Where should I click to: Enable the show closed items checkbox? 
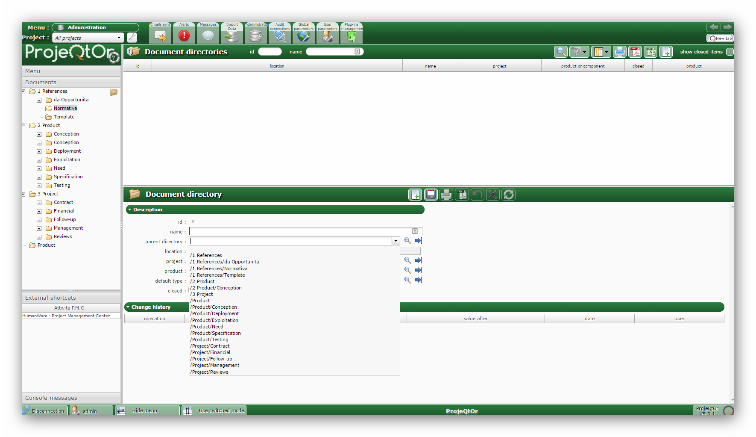coord(730,52)
